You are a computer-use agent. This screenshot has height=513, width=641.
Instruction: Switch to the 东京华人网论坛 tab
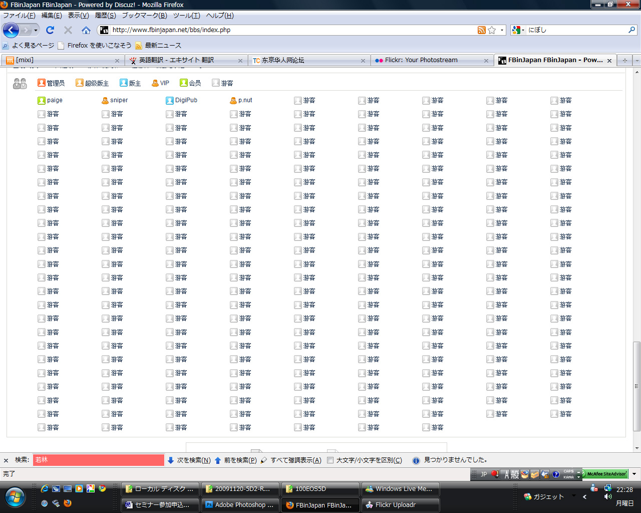309,60
